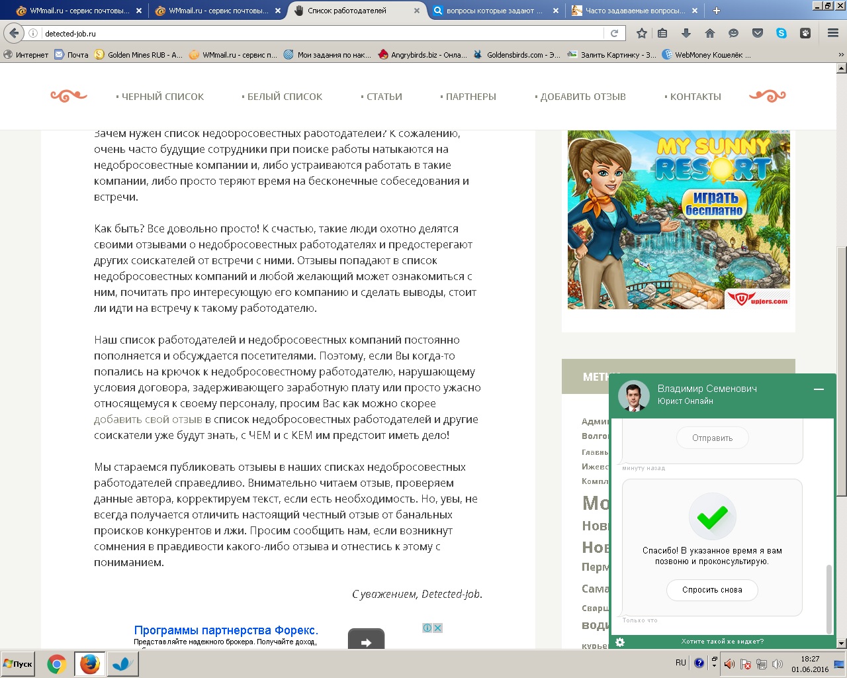The height and width of the screenshot is (678, 847).
Task: Click the arrow button on Forex ad
Action: coord(366,640)
